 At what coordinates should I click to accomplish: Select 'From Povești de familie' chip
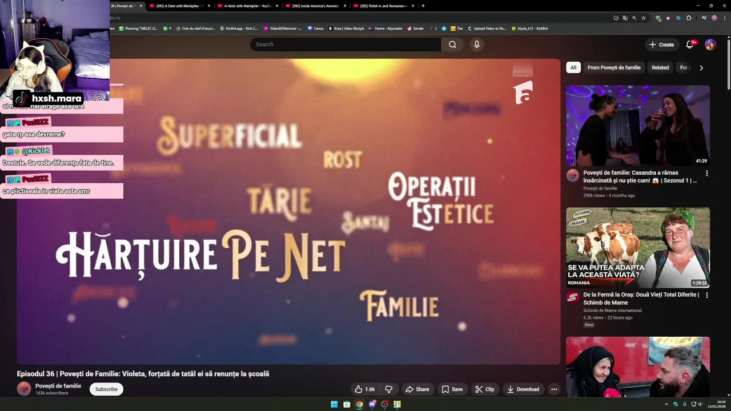point(614,67)
